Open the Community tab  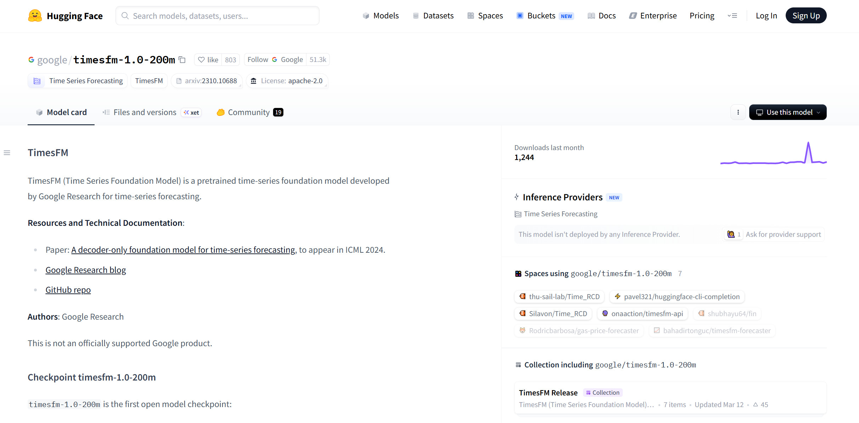coord(249,112)
